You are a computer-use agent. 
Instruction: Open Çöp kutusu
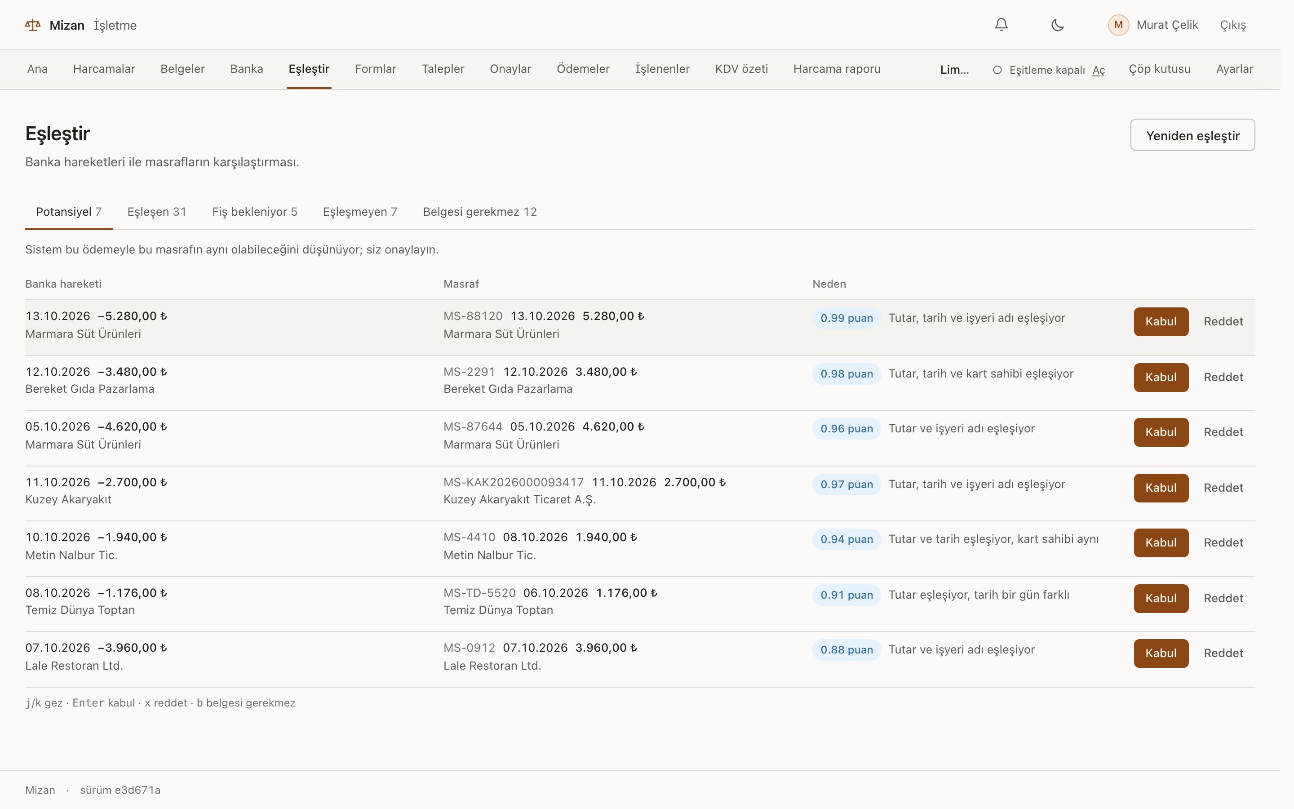click(1159, 69)
